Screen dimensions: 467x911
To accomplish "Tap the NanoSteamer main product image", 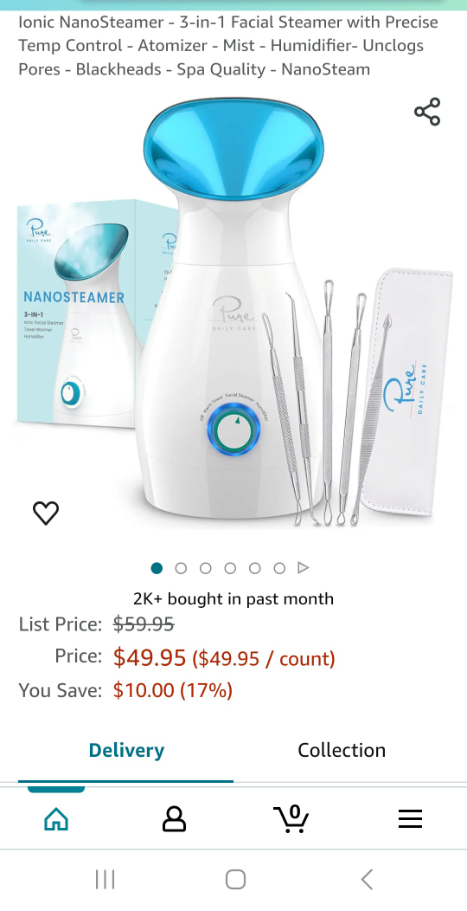I will click(x=233, y=313).
